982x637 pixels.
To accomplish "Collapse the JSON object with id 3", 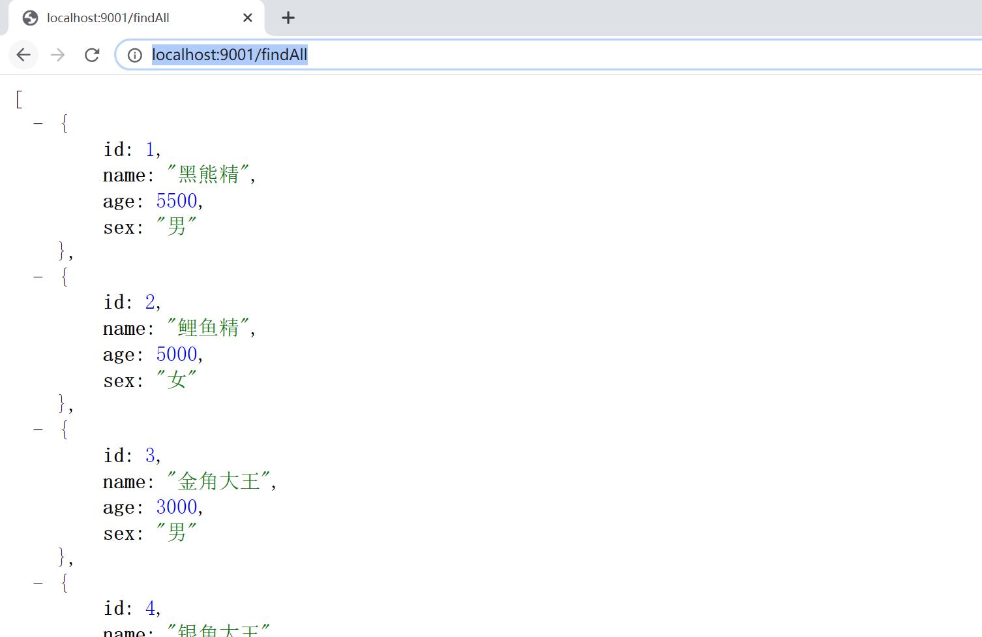I will [x=38, y=429].
